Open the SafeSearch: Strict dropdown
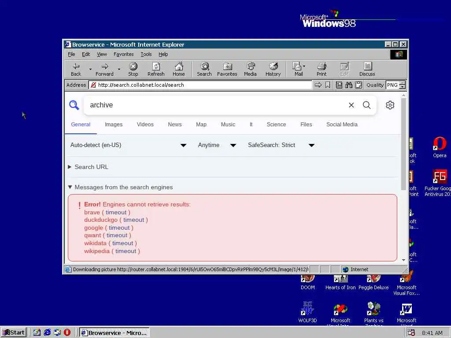451x338 pixels. tap(281, 145)
